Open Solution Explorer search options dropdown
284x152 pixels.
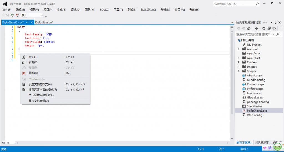[x=281, y=34]
